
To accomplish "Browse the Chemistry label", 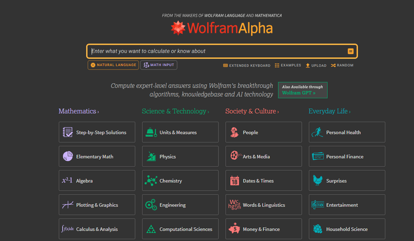I will pyautogui.click(x=171, y=181).
